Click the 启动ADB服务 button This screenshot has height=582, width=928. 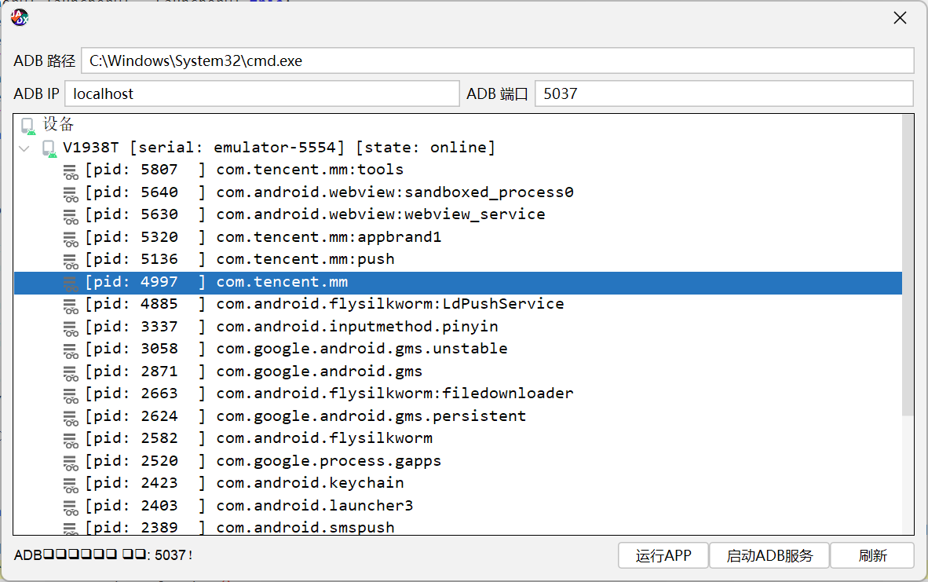click(x=769, y=555)
